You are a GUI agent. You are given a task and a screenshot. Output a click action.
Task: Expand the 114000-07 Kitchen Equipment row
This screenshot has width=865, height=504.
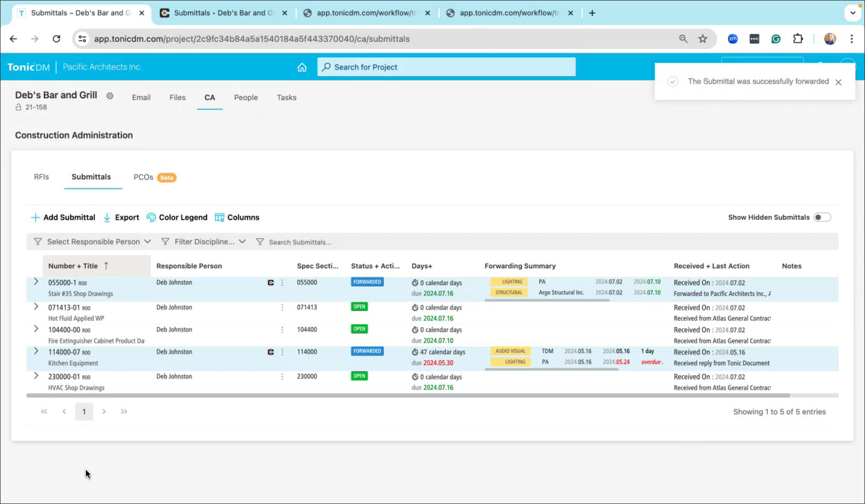[x=36, y=351]
